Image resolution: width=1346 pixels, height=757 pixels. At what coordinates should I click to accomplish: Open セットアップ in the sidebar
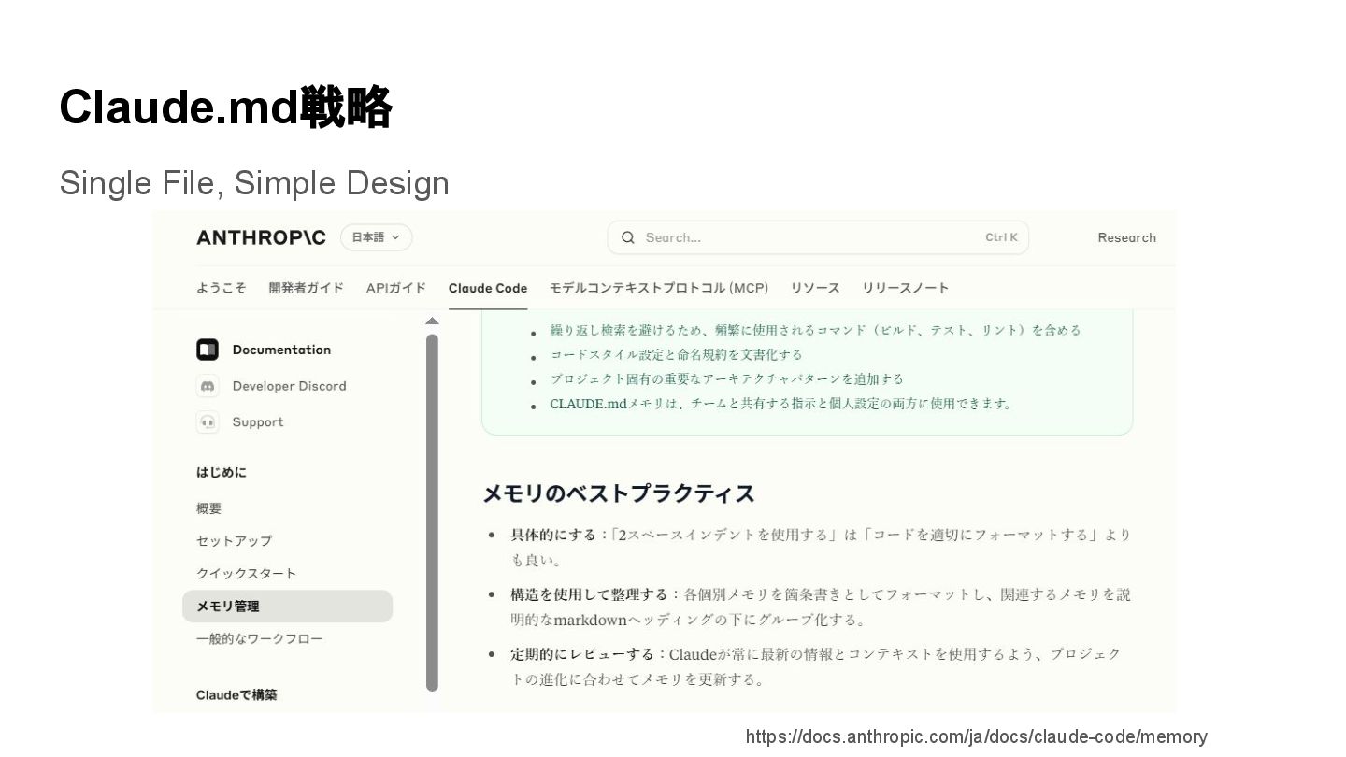tap(234, 541)
